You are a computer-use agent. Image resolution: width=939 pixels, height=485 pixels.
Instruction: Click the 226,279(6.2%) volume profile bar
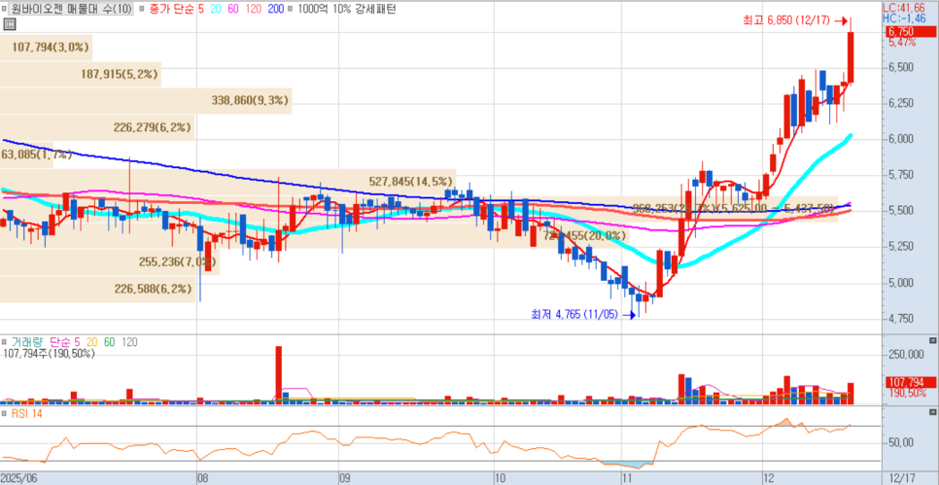97,127
